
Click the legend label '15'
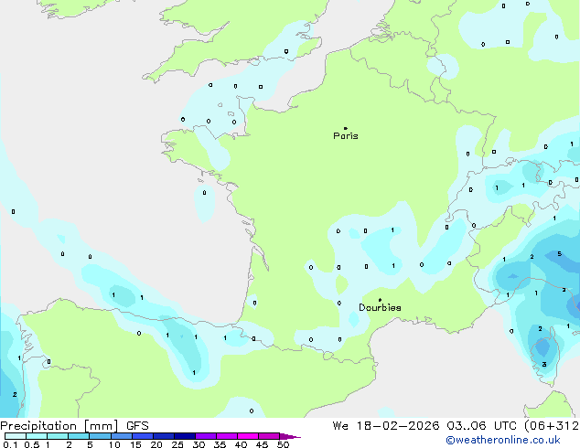(135, 444)
